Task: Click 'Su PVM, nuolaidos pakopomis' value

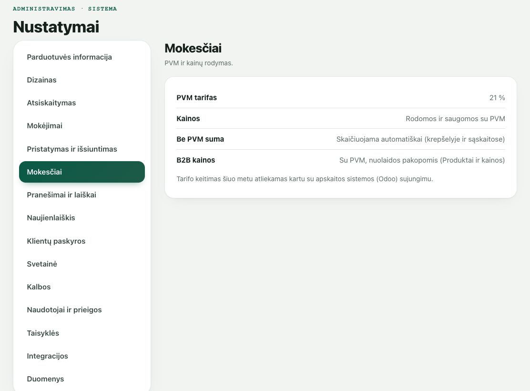Action: (422, 160)
